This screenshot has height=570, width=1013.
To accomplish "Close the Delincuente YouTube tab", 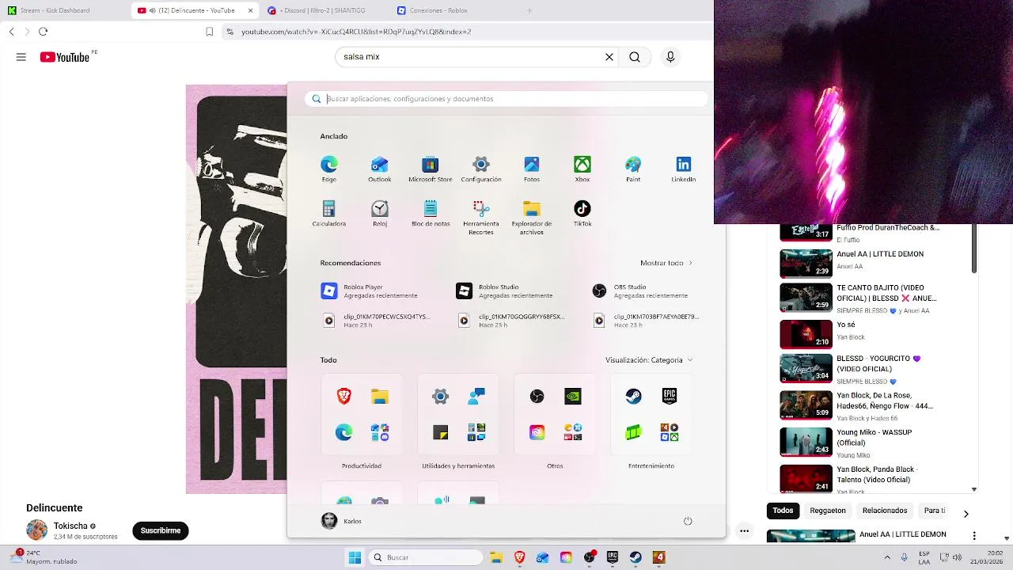I will pyautogui.click(x=251, y=10).
